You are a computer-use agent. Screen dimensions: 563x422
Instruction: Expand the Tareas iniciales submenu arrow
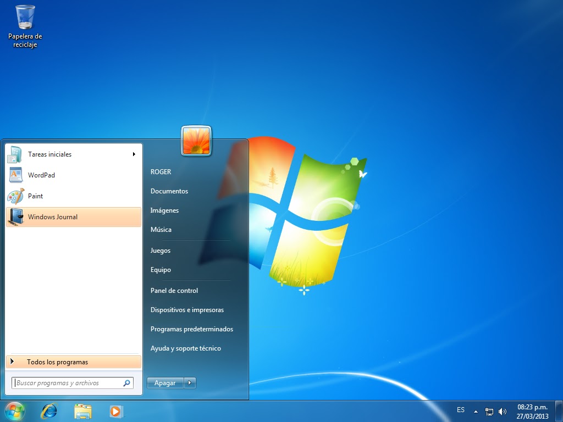[x=134, y=154]
